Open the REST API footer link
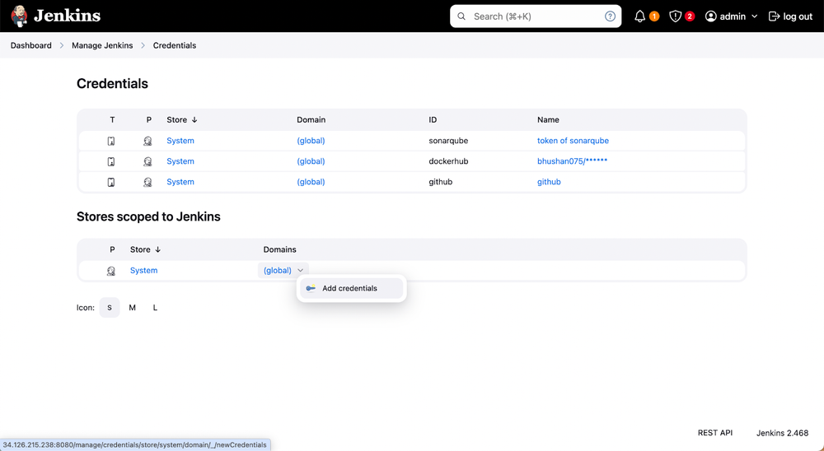 pyautogui.click(x=714, y=433)
